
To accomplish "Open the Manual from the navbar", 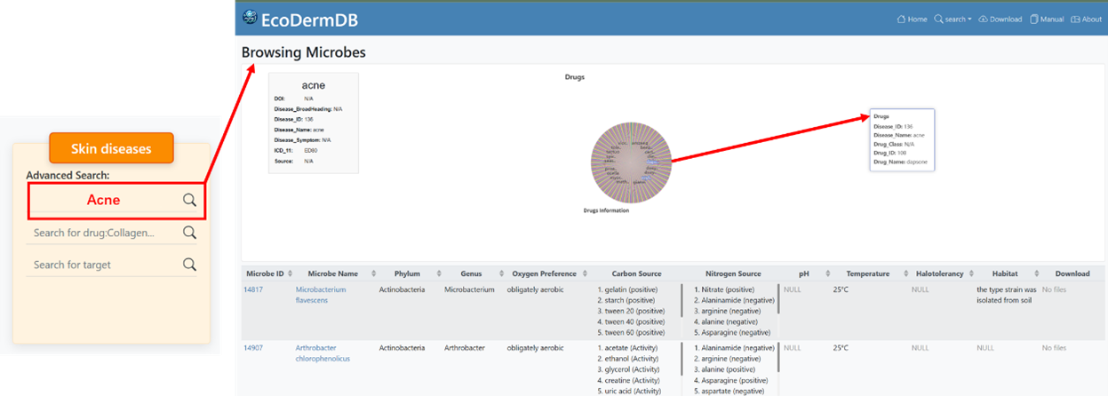I will point(1046,19).
